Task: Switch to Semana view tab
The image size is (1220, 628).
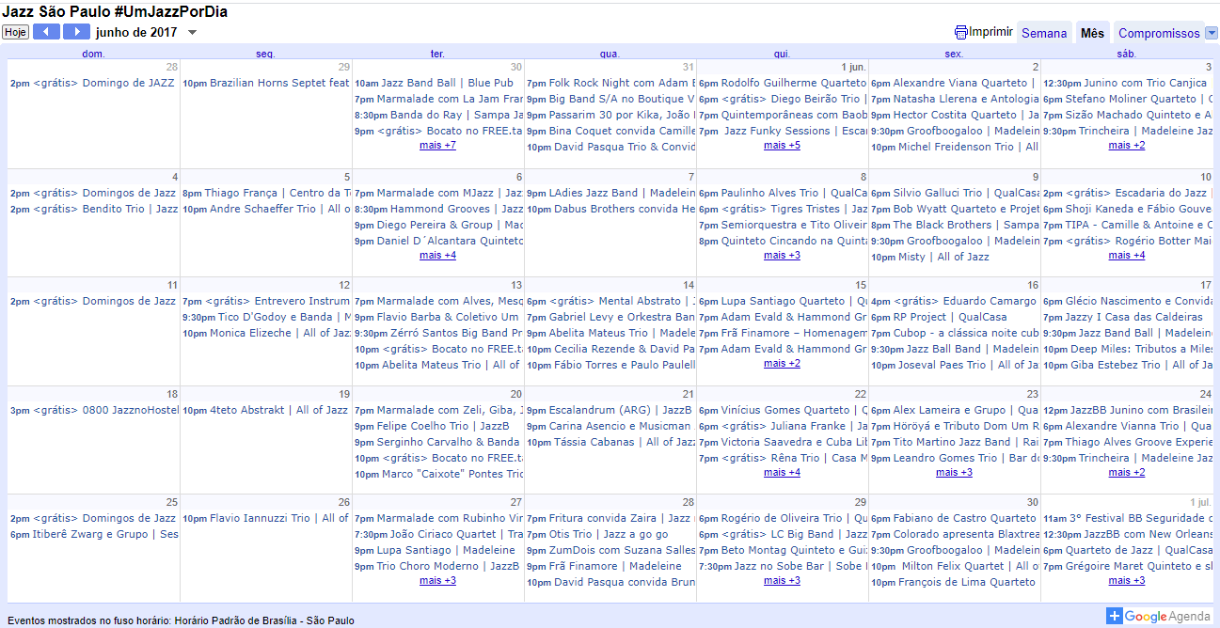Action: click(1044, 33)
